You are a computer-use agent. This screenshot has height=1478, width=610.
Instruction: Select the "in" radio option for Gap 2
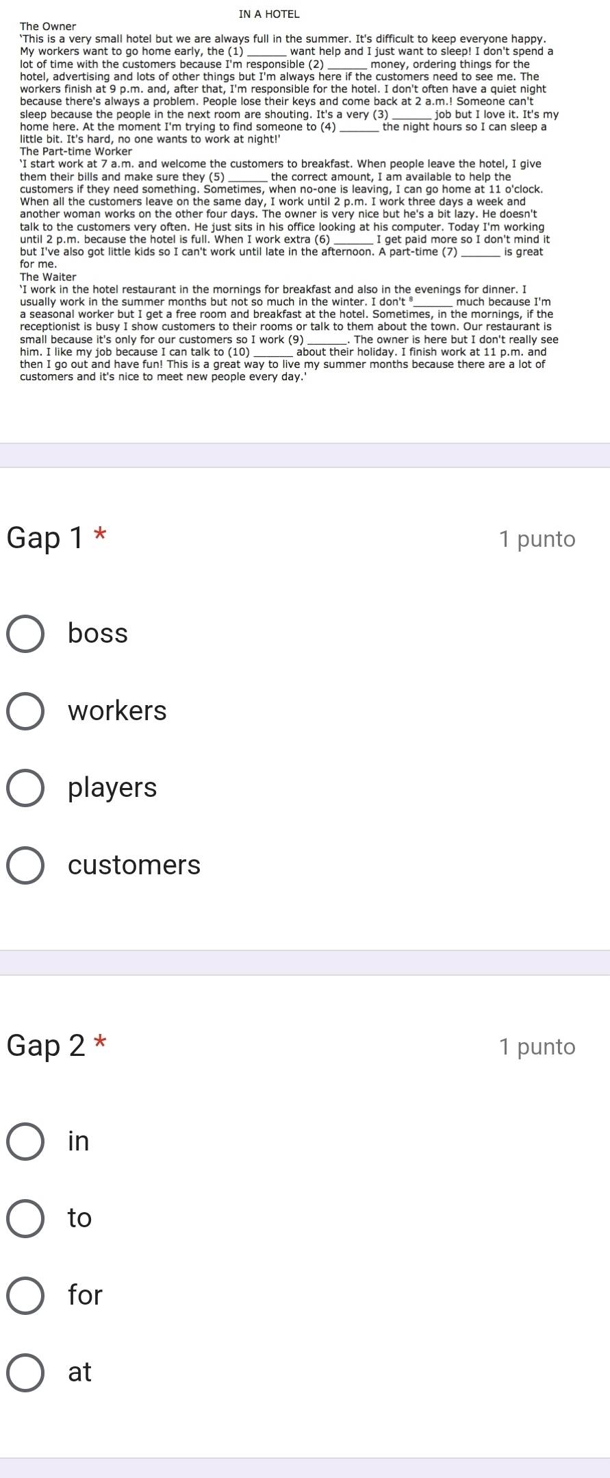(26, 1142)
